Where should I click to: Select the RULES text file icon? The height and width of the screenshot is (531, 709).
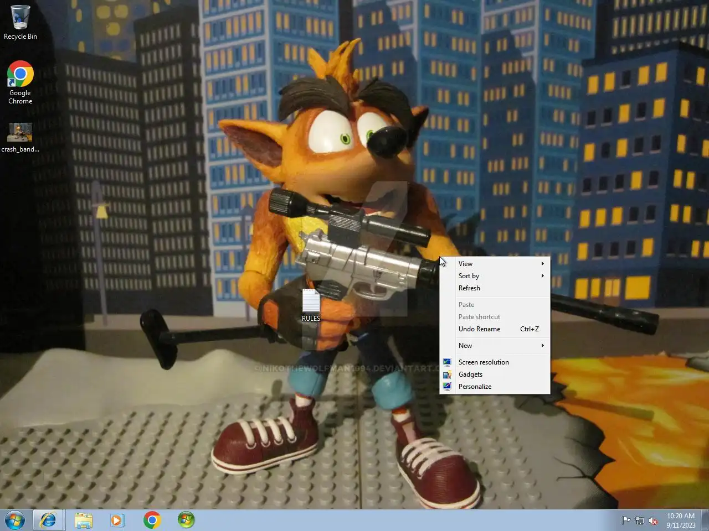coord(311,305)
